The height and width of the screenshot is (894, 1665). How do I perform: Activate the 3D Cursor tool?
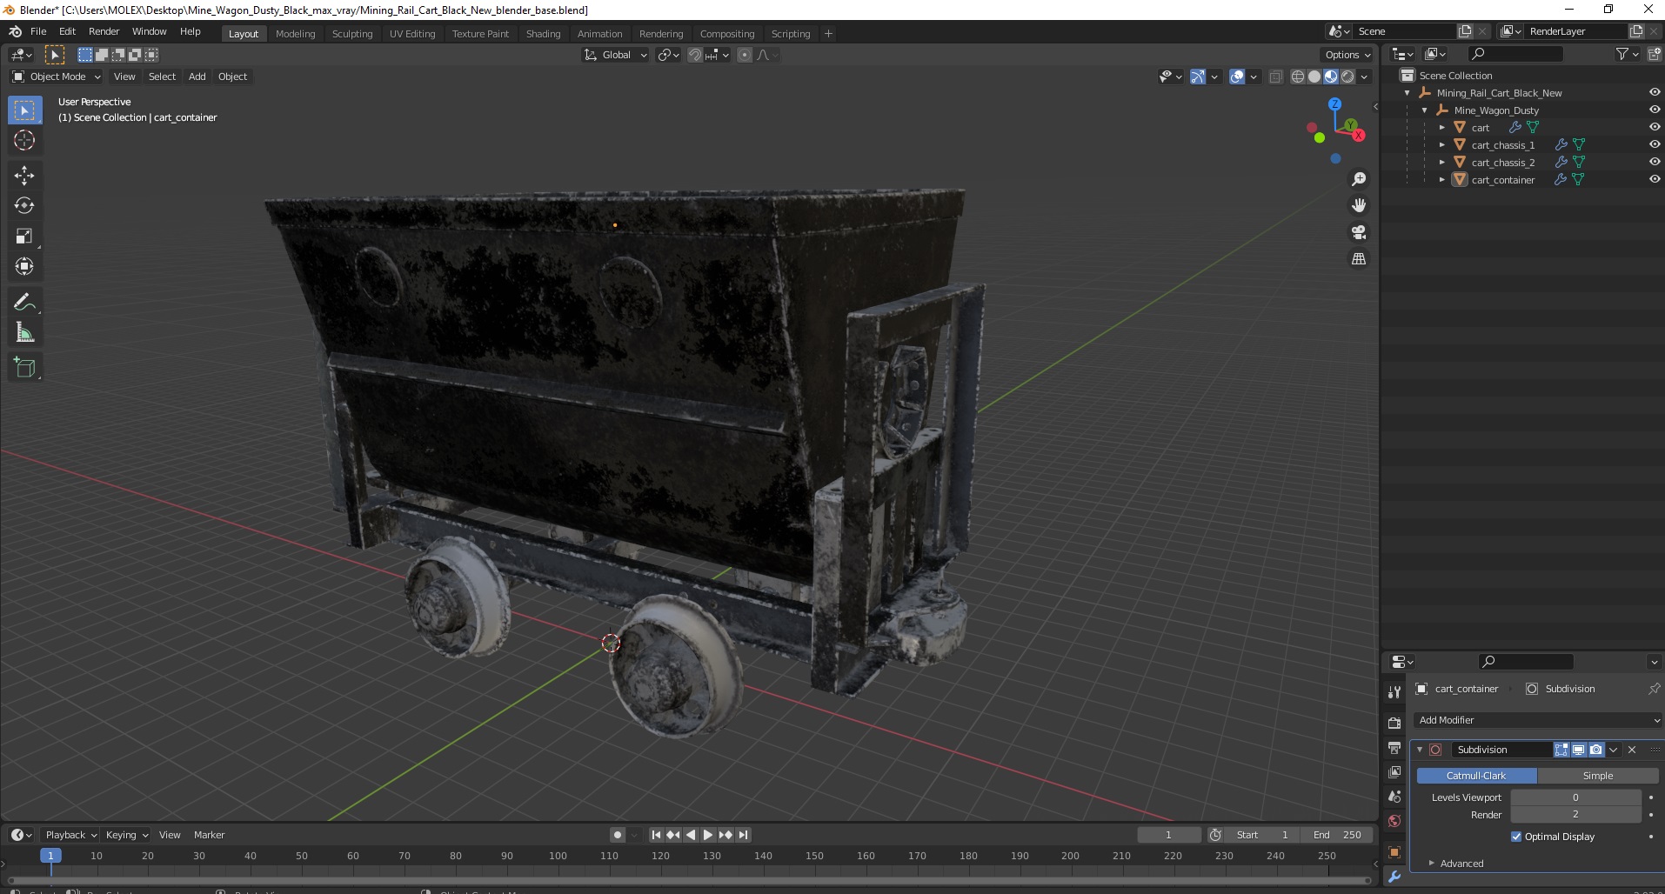click(24, 140)
